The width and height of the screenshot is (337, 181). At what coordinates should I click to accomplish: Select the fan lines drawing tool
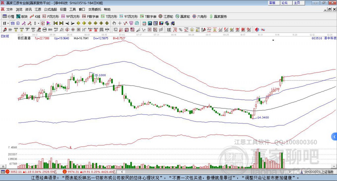point(121,30)
